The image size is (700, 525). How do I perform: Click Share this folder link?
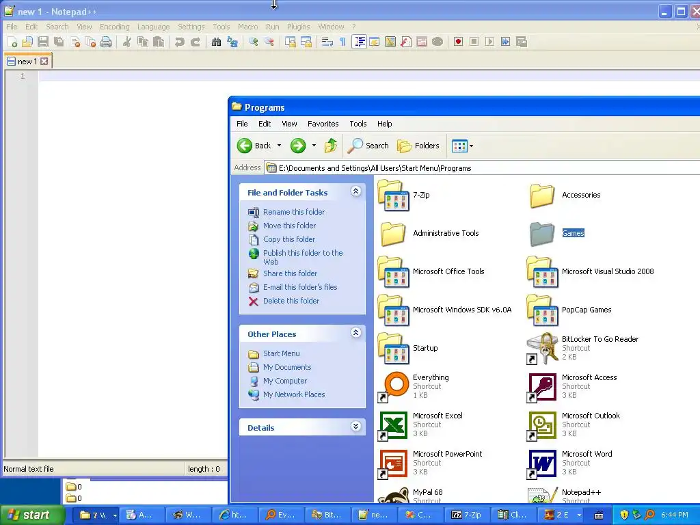point(290,273)
